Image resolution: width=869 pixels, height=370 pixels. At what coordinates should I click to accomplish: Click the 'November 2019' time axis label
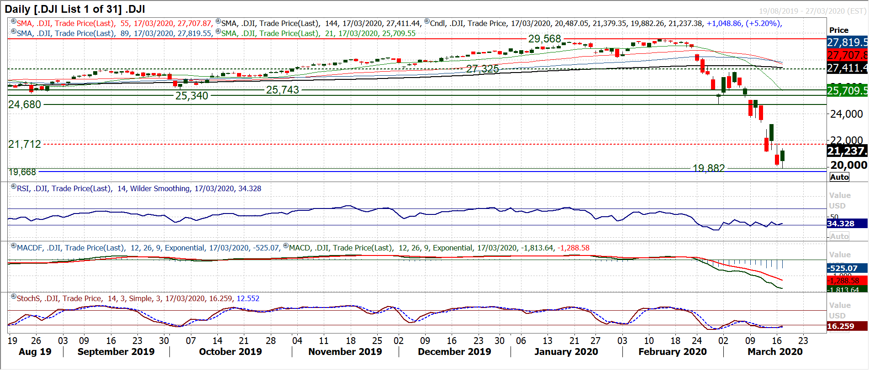coord(345,352)
